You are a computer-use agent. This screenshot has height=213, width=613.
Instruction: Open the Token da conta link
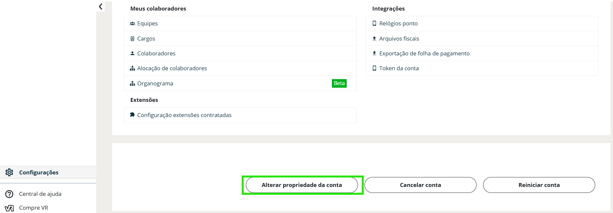point(399,68)
